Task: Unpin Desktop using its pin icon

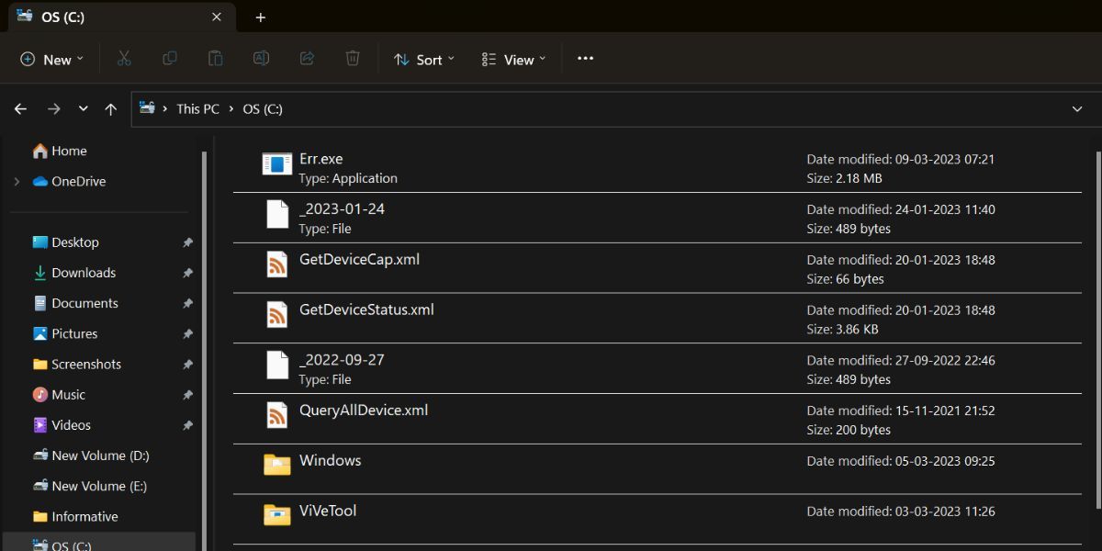Action: click(187, 242)
